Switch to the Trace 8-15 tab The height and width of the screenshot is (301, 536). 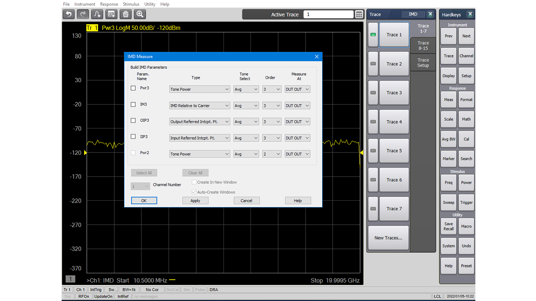tap(423, 45)
